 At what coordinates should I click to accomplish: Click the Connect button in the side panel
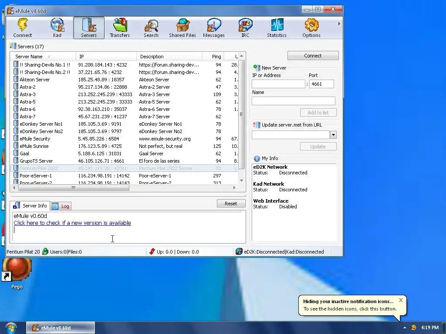click(313, 56)
